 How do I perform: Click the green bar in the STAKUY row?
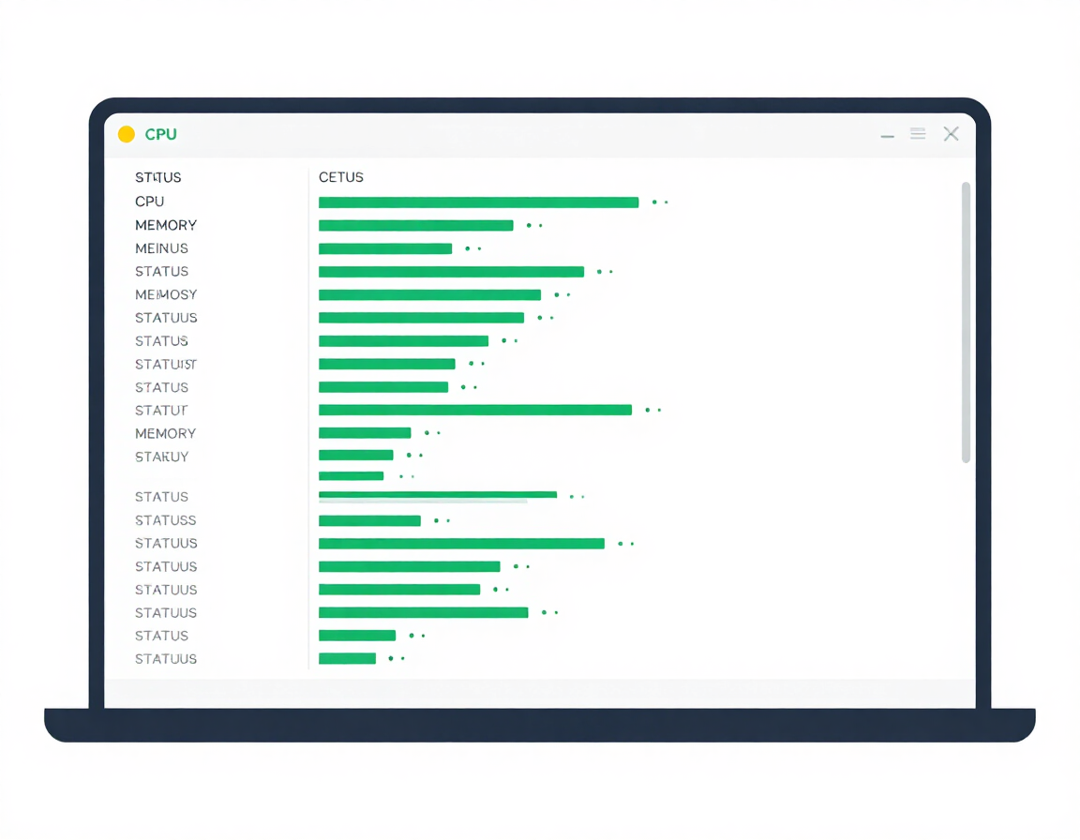pos(355,455)
